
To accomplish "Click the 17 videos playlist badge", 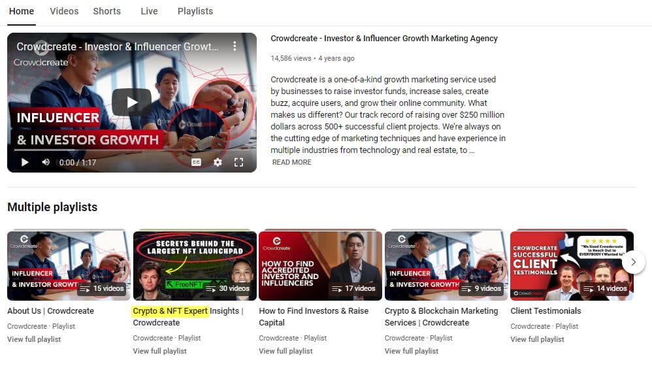I will [x=353, y=288].
